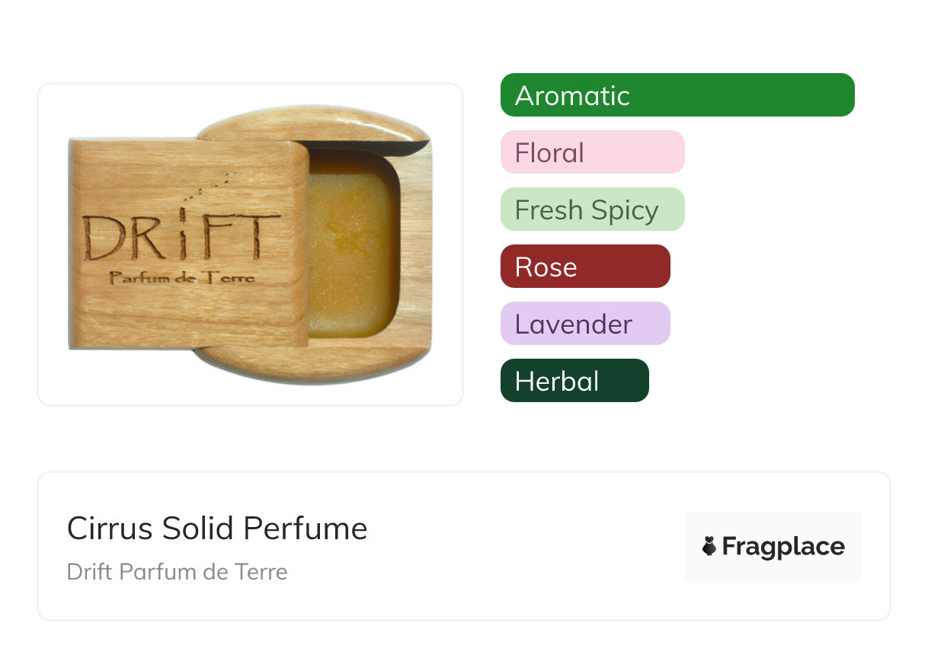Choose the Fresh Spicy accord bar

tap(592, 209)
